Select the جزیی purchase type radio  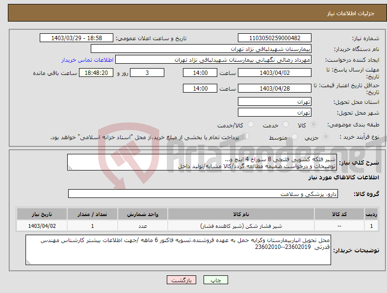(326, 136)
